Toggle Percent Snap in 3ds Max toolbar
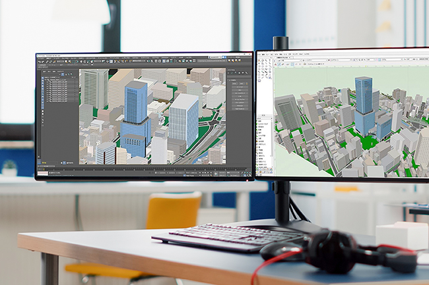The height and width of the screenshot is (285, 429). [123, 62]
